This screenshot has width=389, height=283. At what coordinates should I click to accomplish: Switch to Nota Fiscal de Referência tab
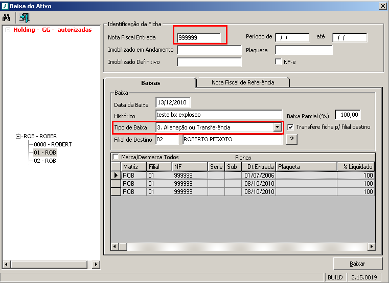point(243,82)
